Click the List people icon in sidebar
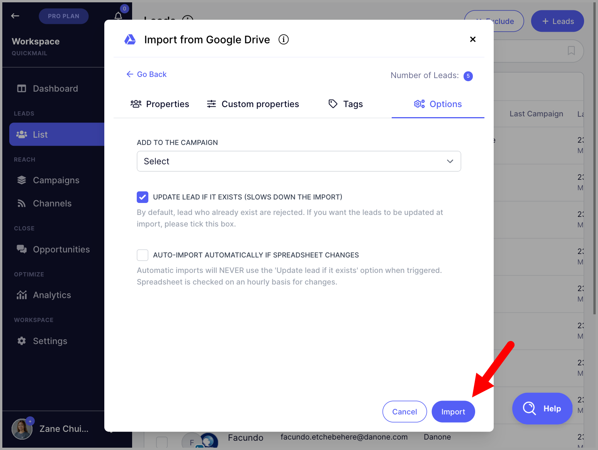 (x=22, y=135)
